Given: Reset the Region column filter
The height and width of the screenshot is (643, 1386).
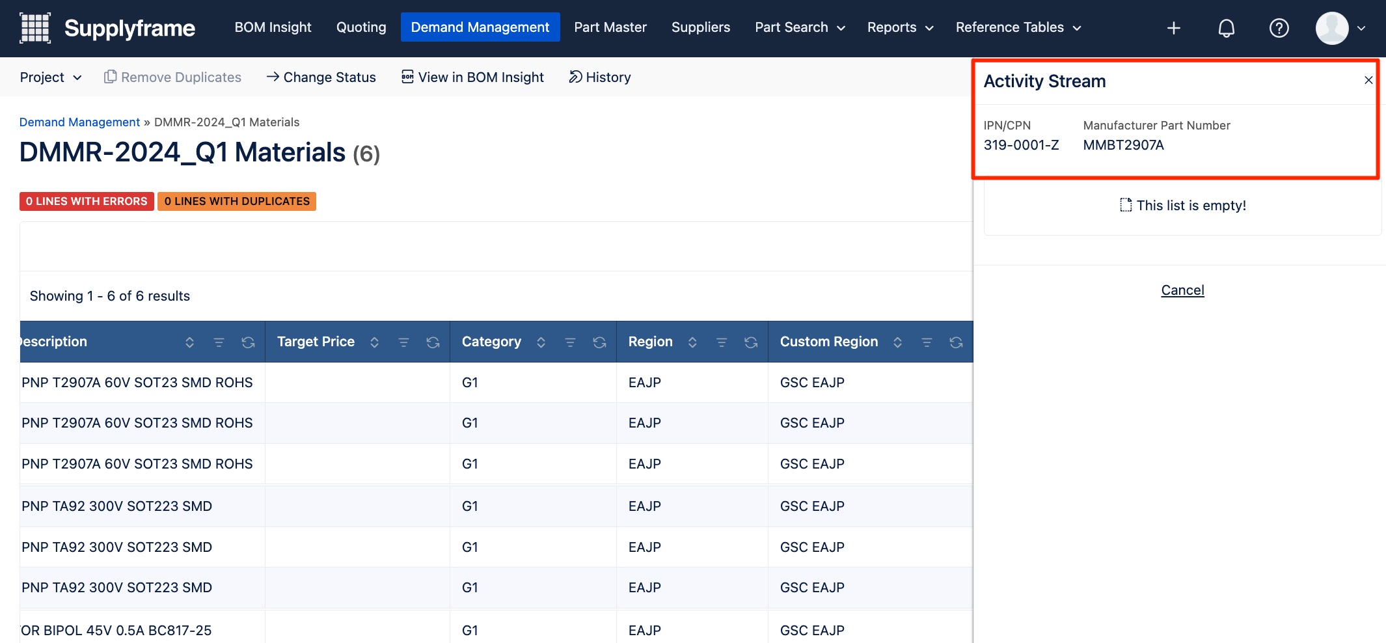Looking at the screenshot, I should pyautogui.click(x=751, y=342).
